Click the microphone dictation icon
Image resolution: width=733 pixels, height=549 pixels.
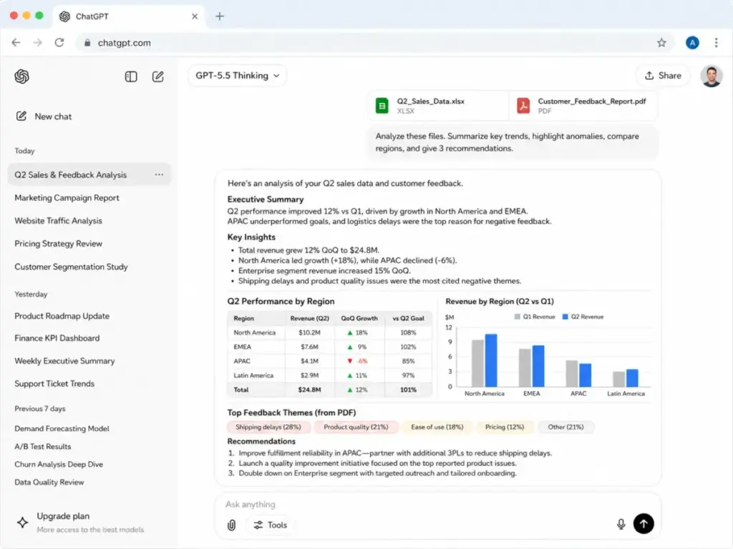(x=621, y=524)
